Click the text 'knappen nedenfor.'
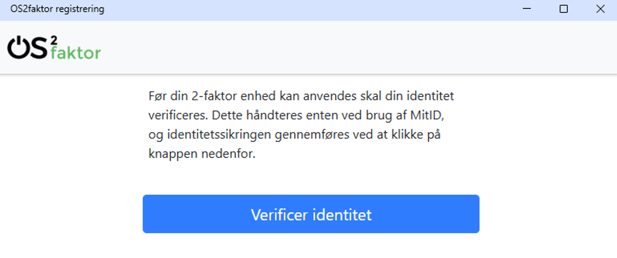Screen dimensions: 617x258 pos(202,154)
